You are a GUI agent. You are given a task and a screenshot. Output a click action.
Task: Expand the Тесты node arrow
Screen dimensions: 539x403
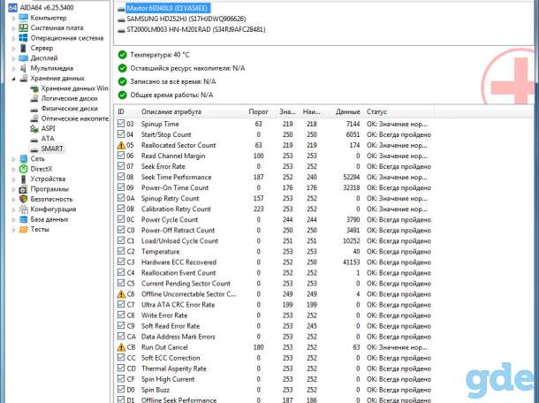(14, 230)
